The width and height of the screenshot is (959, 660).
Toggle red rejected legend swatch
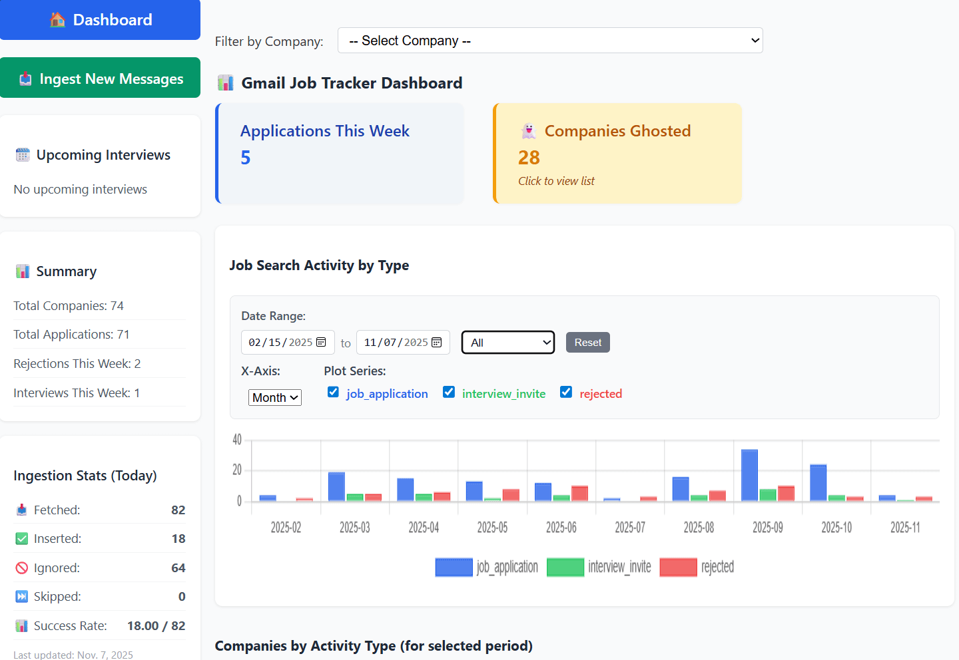pos(679,567)
